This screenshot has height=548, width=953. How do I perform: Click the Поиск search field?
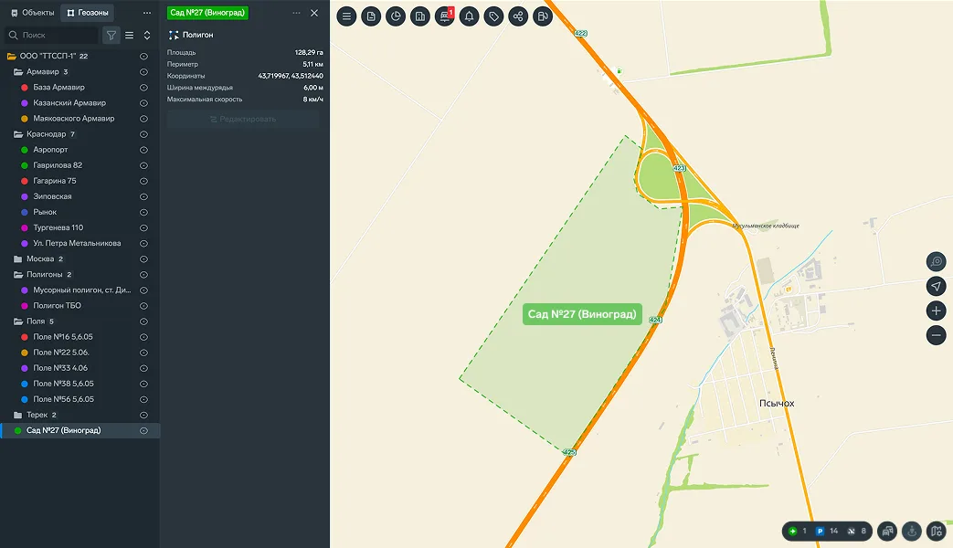click(52, 36)
